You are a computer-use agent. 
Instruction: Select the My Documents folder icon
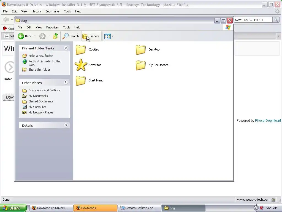point(141,65)
